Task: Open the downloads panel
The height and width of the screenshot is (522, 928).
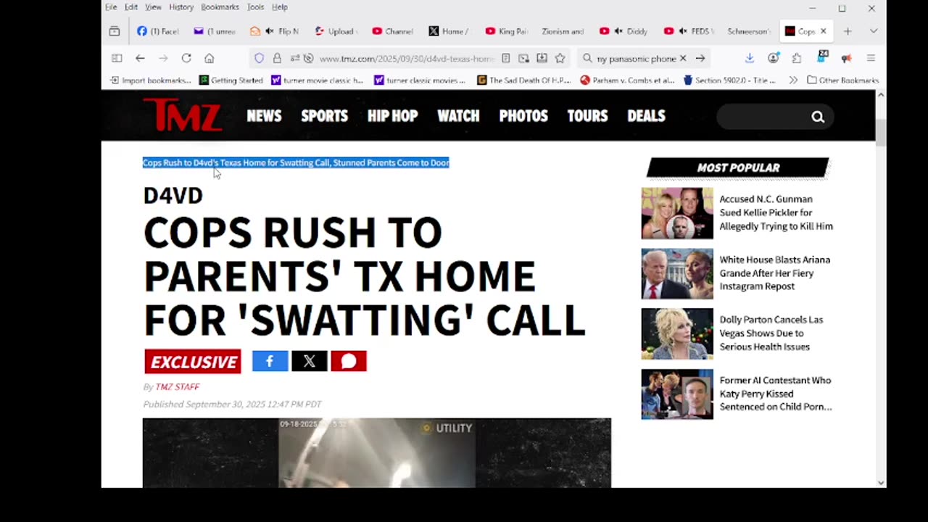Action: [x=750, y=58]
